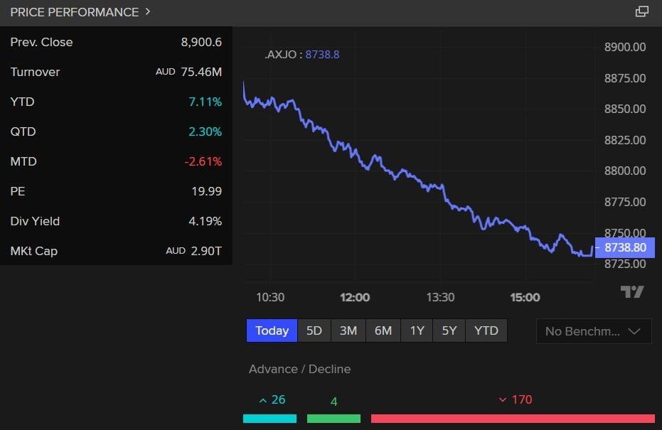Switch to the 1Y timeframe
Screen dimensions: 662x430
click(x=415, y=330)
